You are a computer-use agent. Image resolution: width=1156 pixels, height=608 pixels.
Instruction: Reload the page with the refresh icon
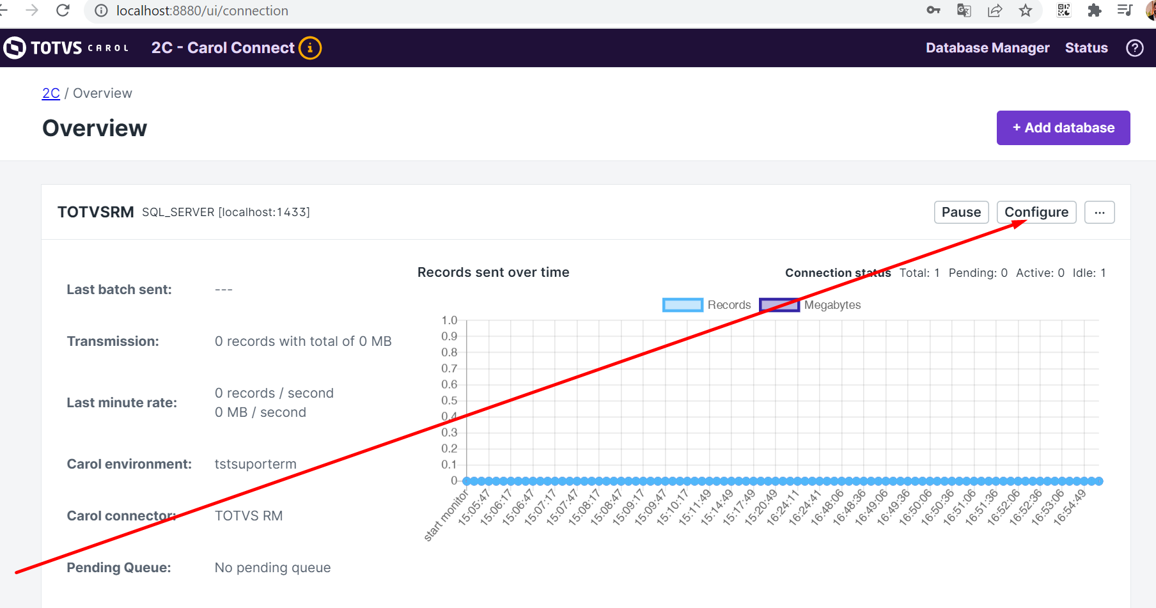click(x=63, y=10)
